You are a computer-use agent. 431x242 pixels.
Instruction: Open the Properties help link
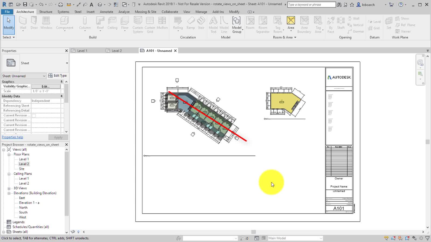[x=12, y=137]
